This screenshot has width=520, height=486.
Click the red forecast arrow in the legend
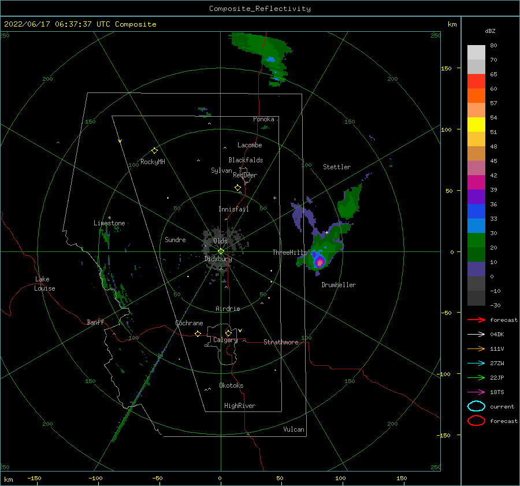tap(476, 320)
